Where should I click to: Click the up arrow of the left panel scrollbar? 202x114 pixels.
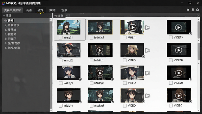[51, 20]
